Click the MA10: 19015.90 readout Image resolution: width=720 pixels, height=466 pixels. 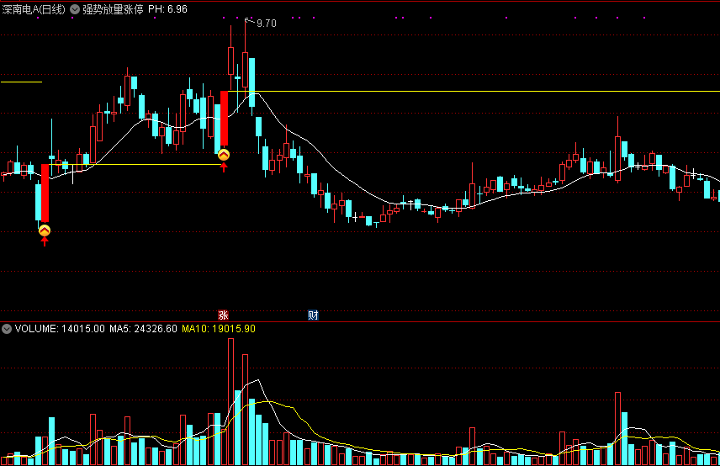tap(219, 329)
